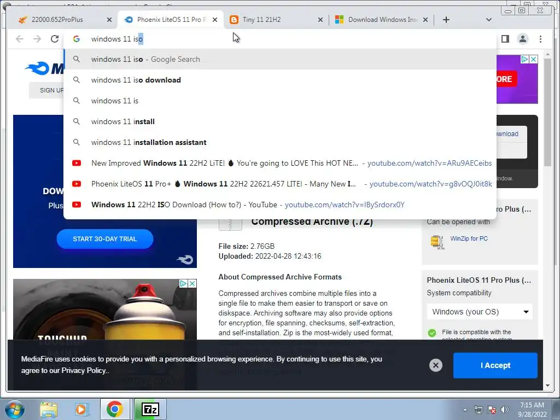Close the Phoenix LiteOS tab

point(214,20)
